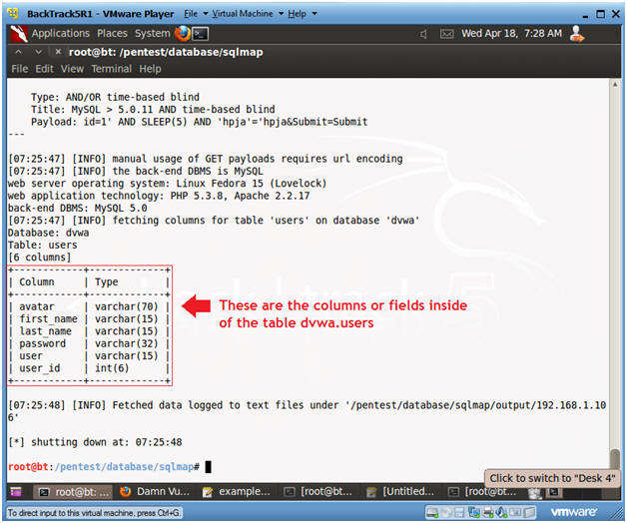Viewport: 627px width, 523px height.
Task: Click the 'varchar(32)' type value
Action: pos(127,343)
